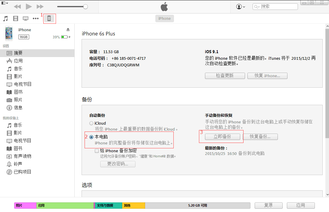The height and width of the screenshot is (212, 329).
Task: Show more libraries via three-dots menu
Action: pyautogui.click(x=36, y=19)
